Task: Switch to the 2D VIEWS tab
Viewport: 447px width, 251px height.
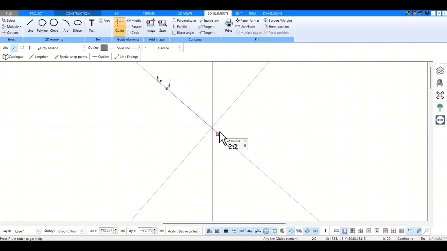Action: (185, 14)
